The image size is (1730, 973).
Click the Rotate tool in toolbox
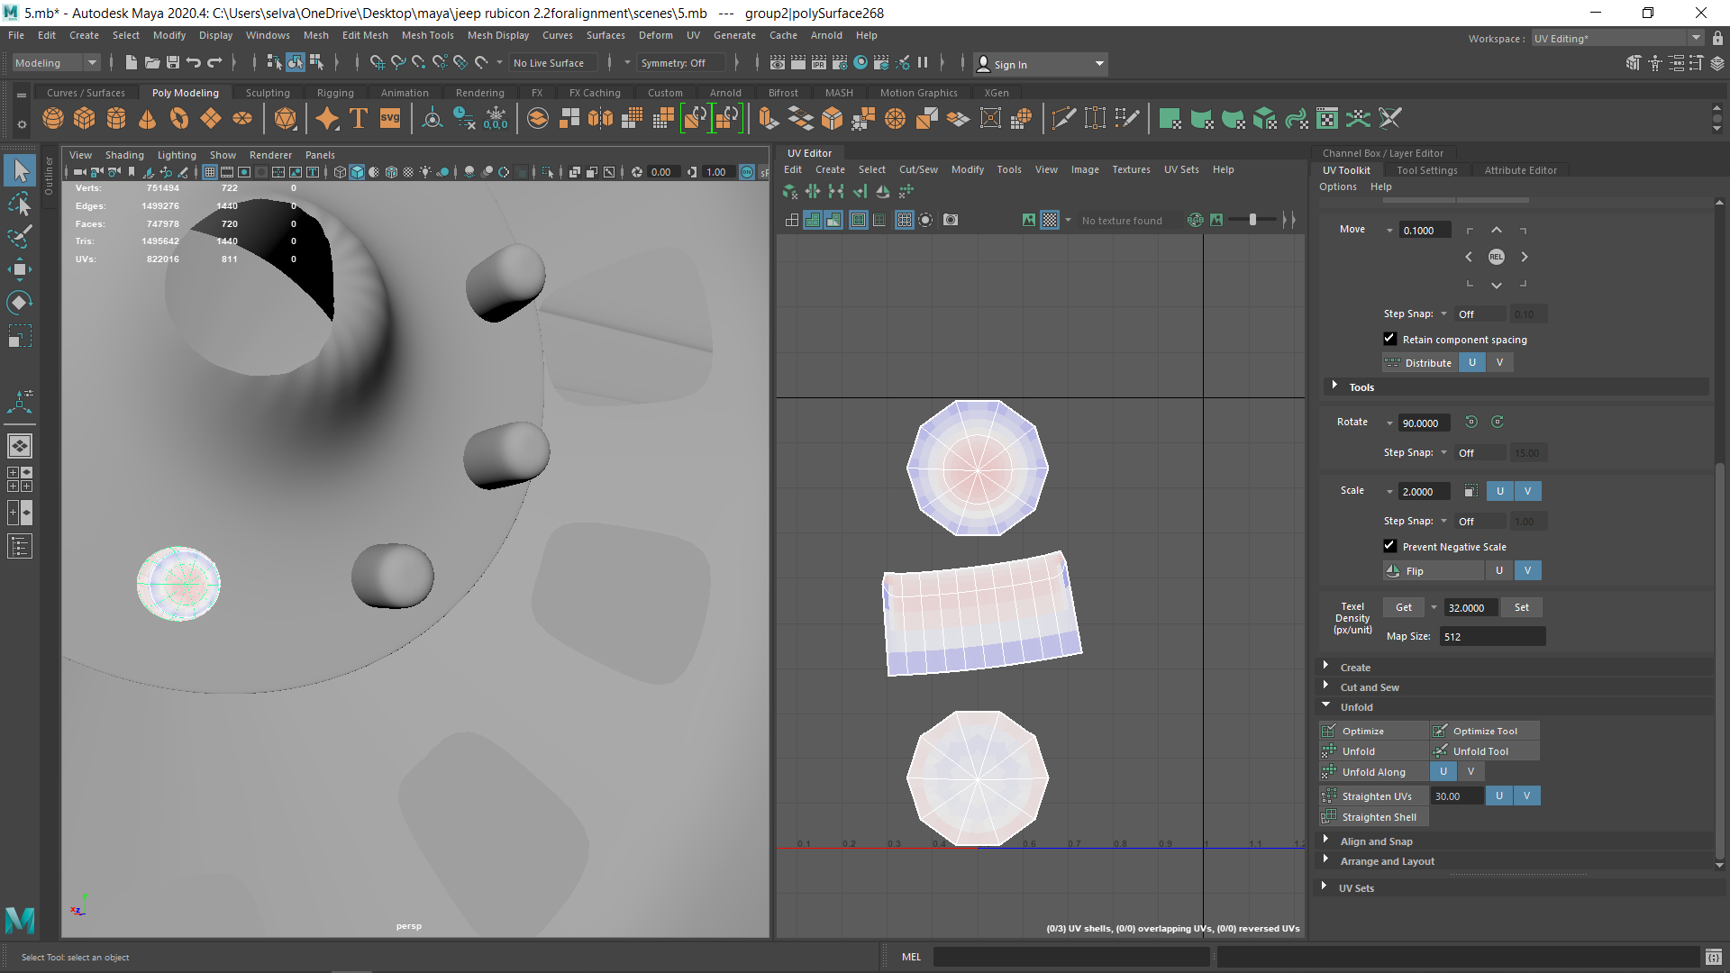pyautogui.click(x=20, y=303)
